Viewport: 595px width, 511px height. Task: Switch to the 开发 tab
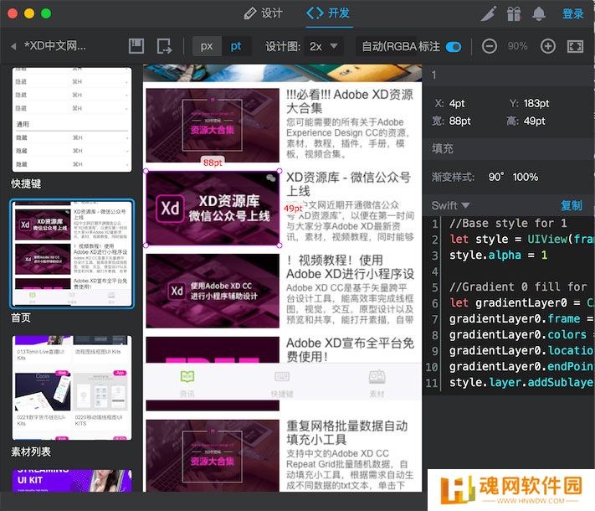tap(328, 13)
